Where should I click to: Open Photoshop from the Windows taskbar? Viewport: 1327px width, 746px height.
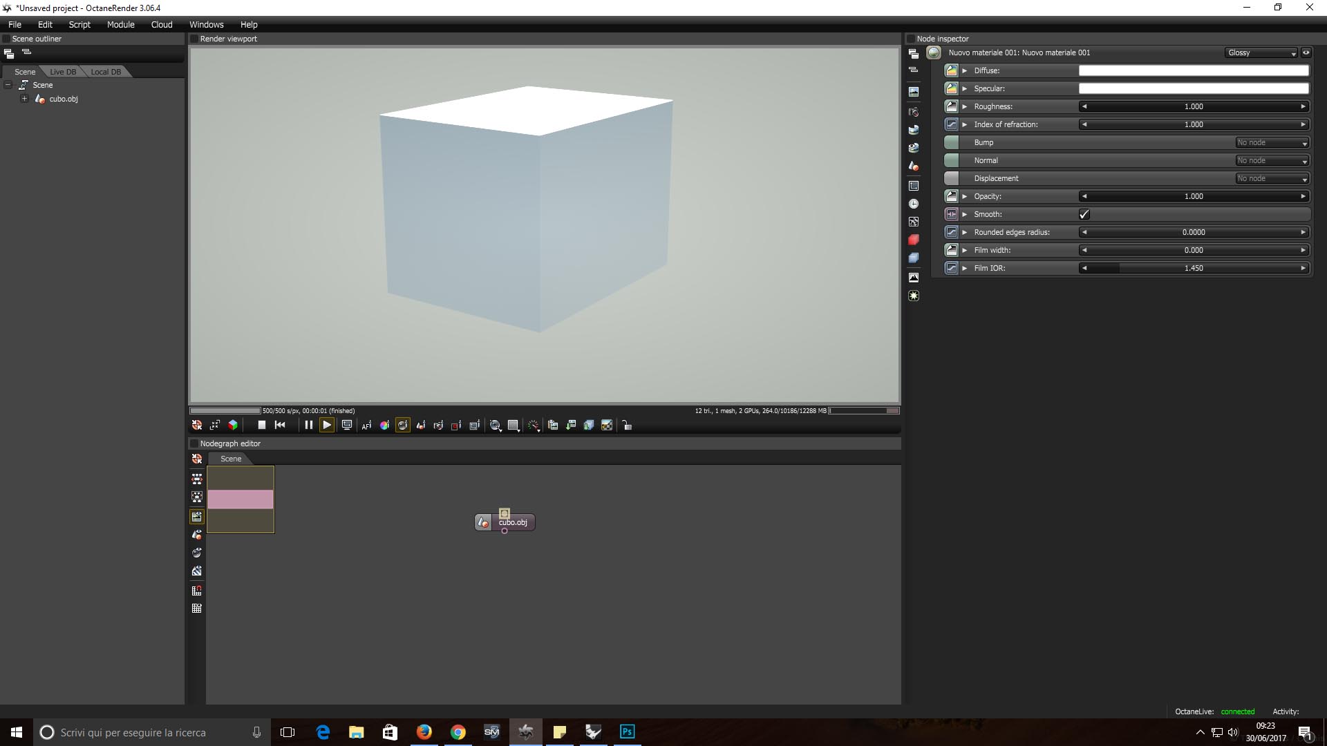(627, 731)
